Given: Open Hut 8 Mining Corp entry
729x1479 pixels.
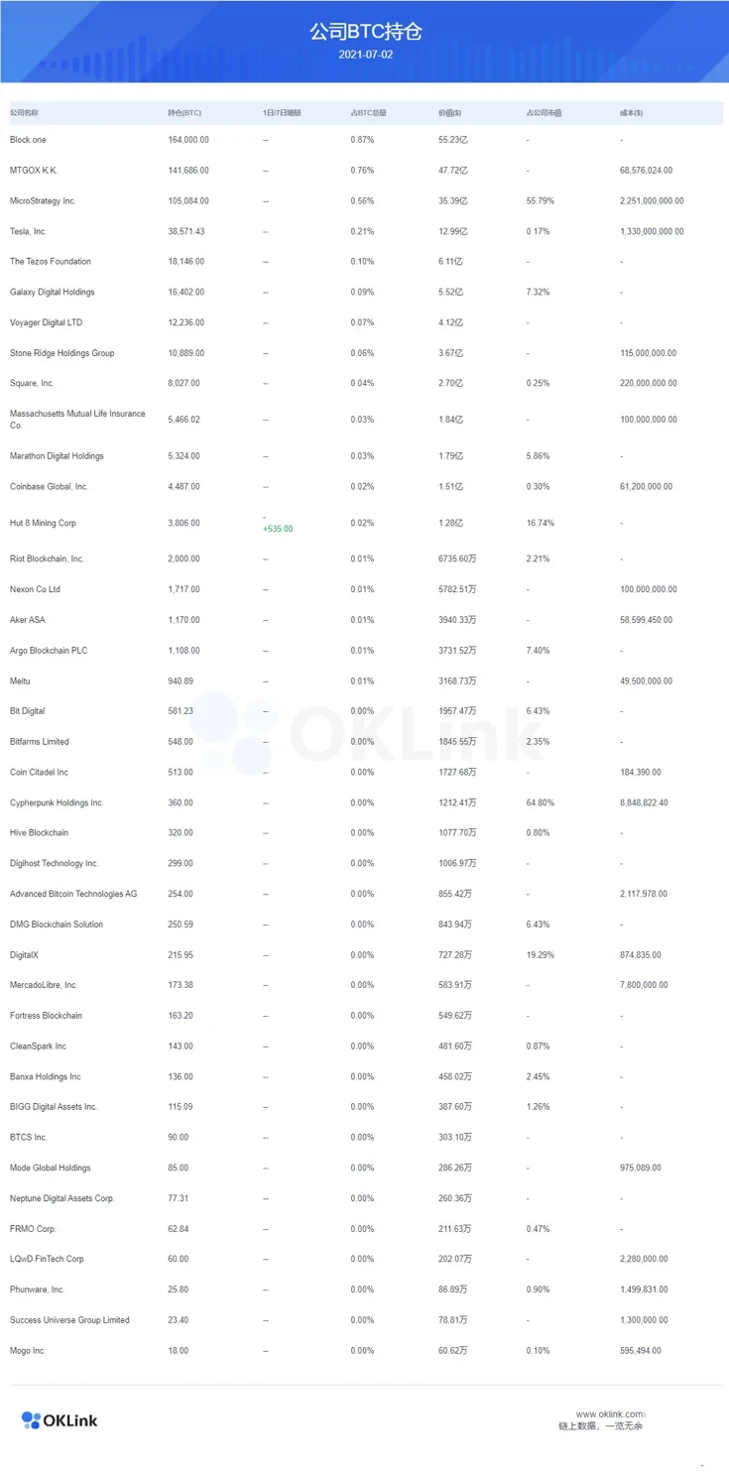Looking at the screenshot, I should pyautogui.click(x=43, y=523).
